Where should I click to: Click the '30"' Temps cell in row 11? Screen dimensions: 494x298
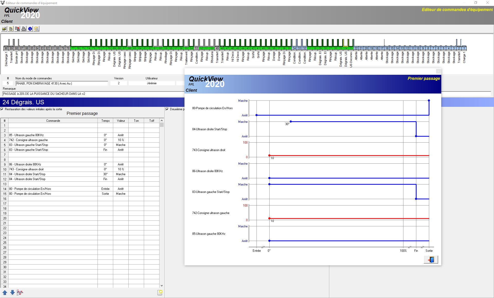[105, 174]
